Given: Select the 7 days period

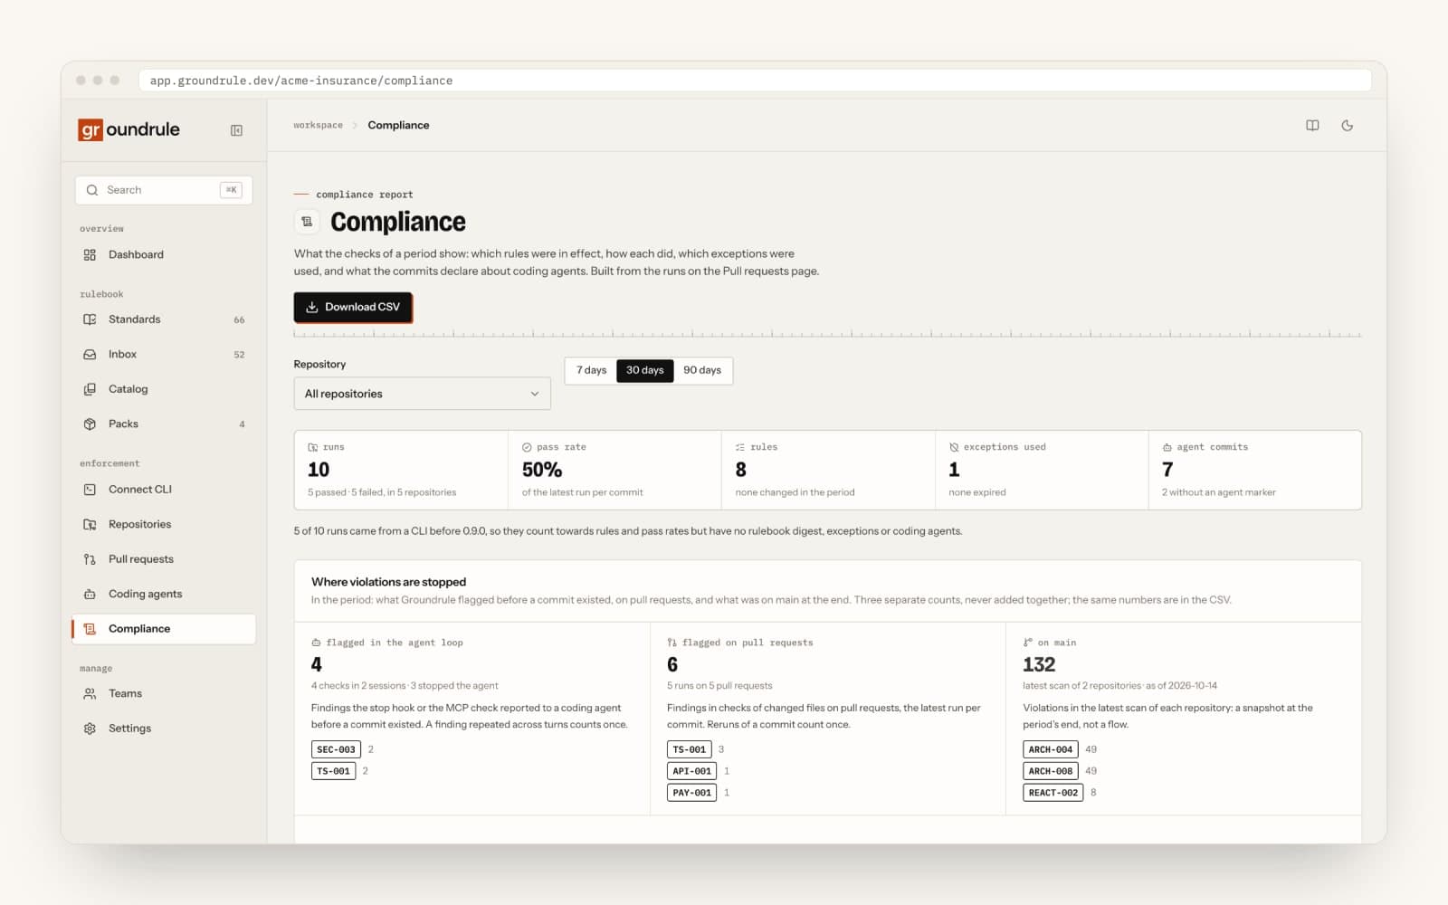Looking at the screenshot, I should click(x=592, y=370).
